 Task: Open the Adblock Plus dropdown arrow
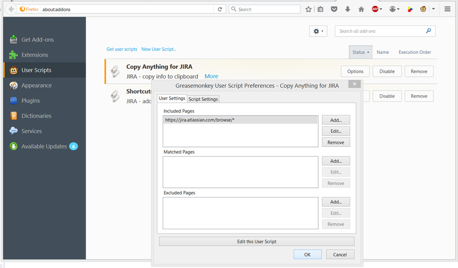380,9
